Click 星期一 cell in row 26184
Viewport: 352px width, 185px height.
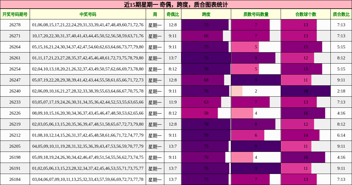tap(155, 179)
